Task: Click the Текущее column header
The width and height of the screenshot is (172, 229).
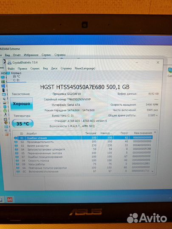Action: pos(91,133)
